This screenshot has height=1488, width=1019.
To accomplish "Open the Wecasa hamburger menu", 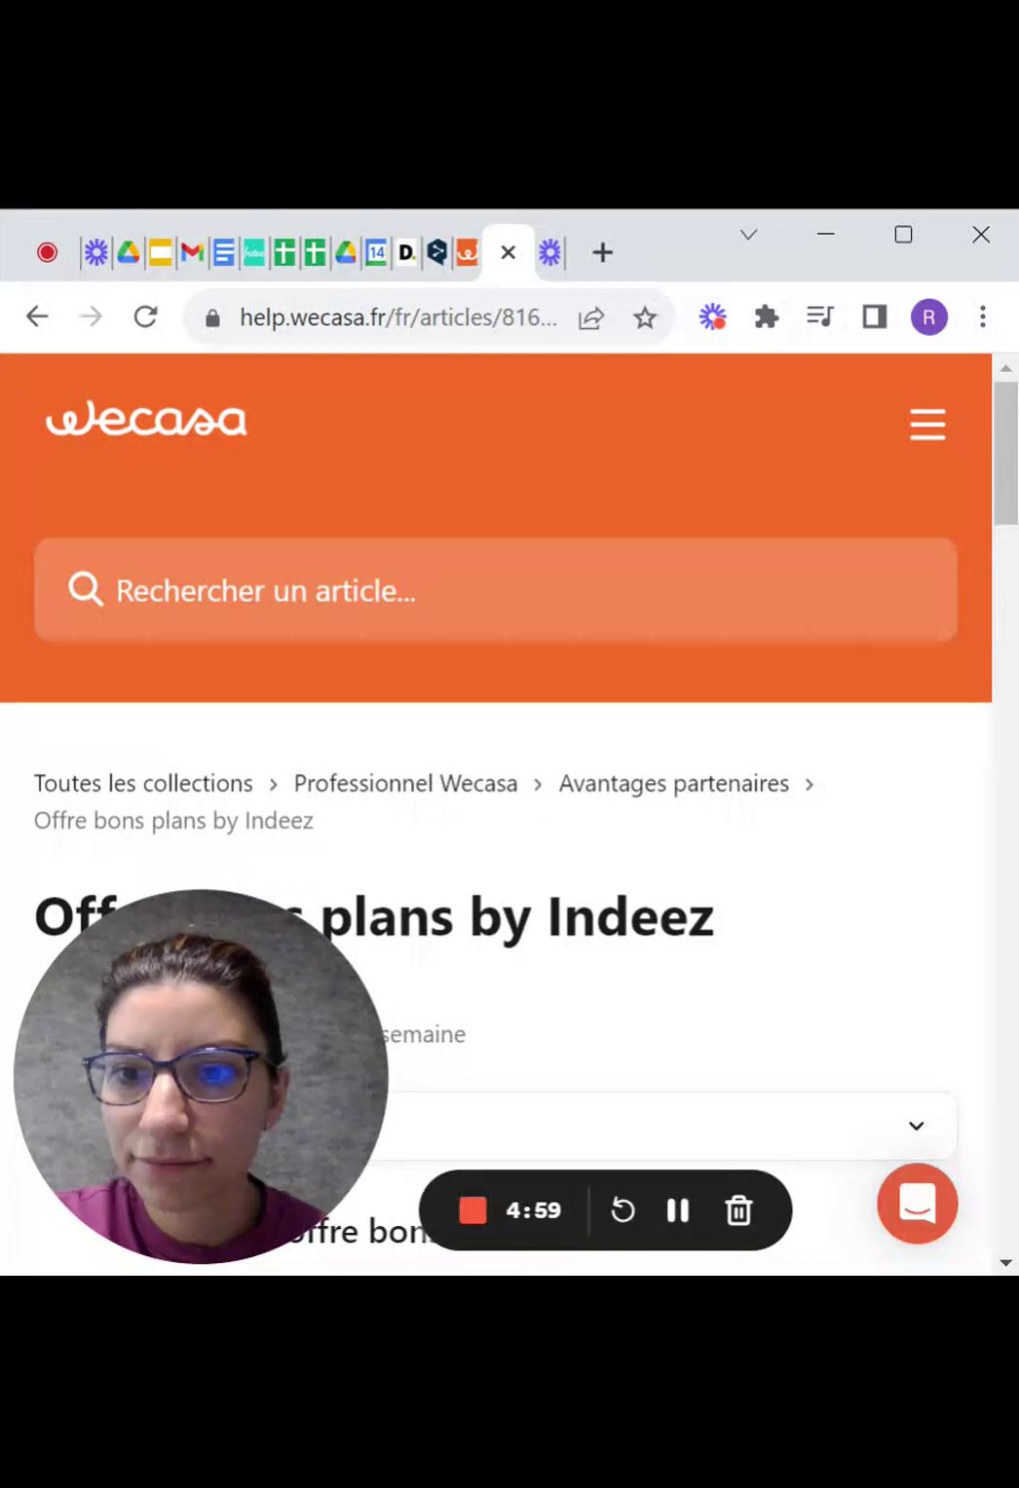I will coord(927,425).
